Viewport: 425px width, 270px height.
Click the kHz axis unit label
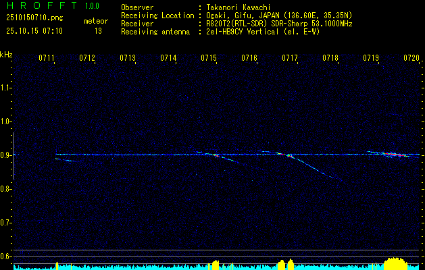tap(6, 55)
